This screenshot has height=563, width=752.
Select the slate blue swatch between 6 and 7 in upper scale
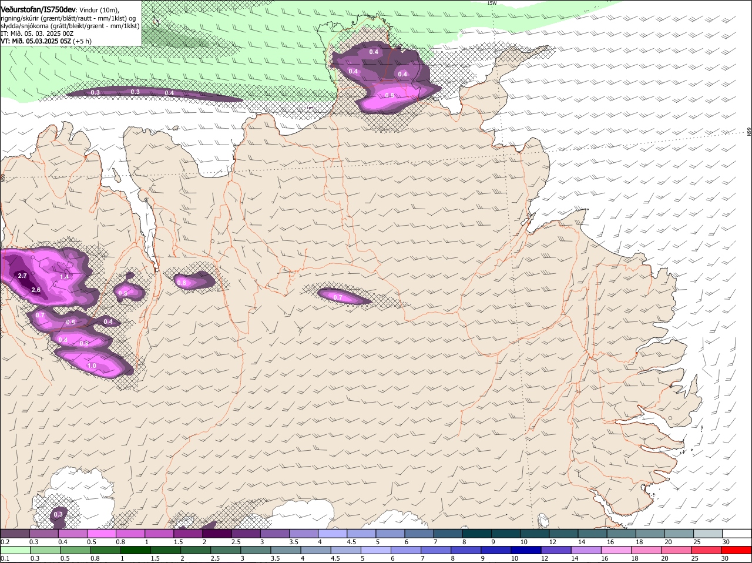pyautogui.click(x=419, y=533)
